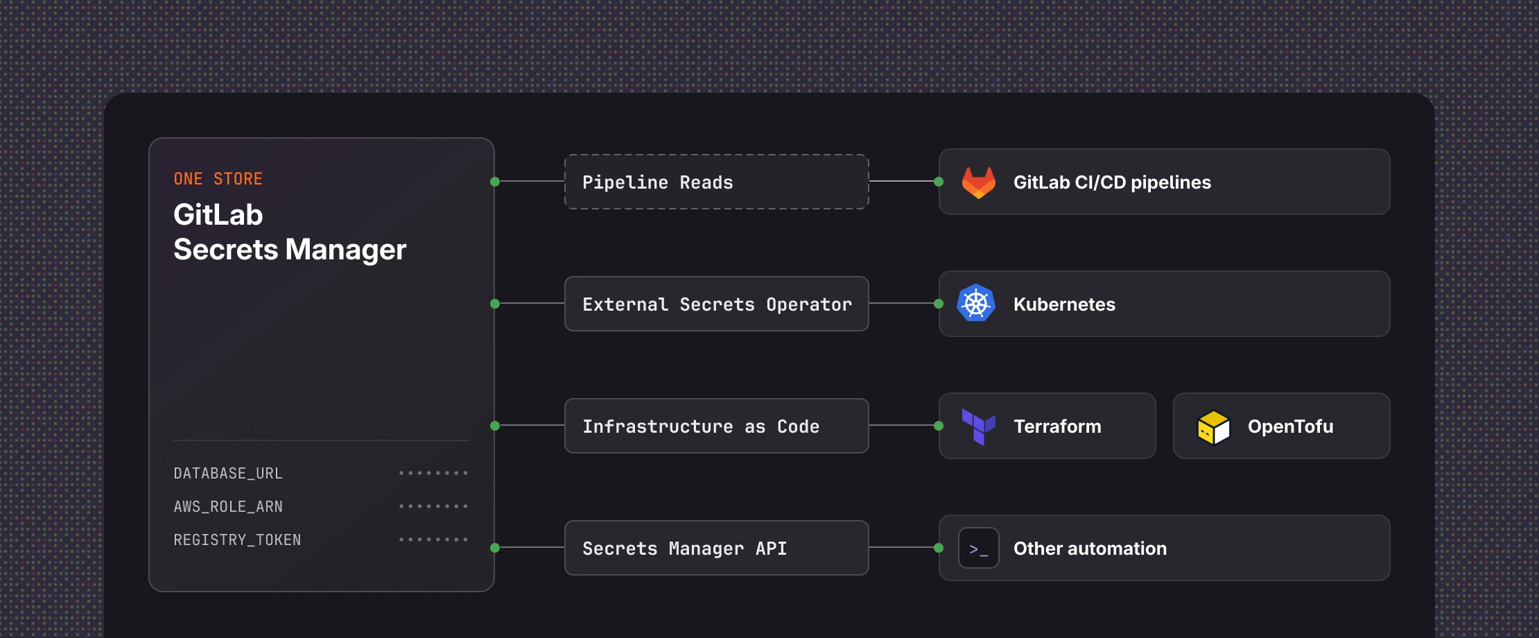Click the OpenTofu label
Viewport: 1539px width, 638px height.
click(1290, 426)
